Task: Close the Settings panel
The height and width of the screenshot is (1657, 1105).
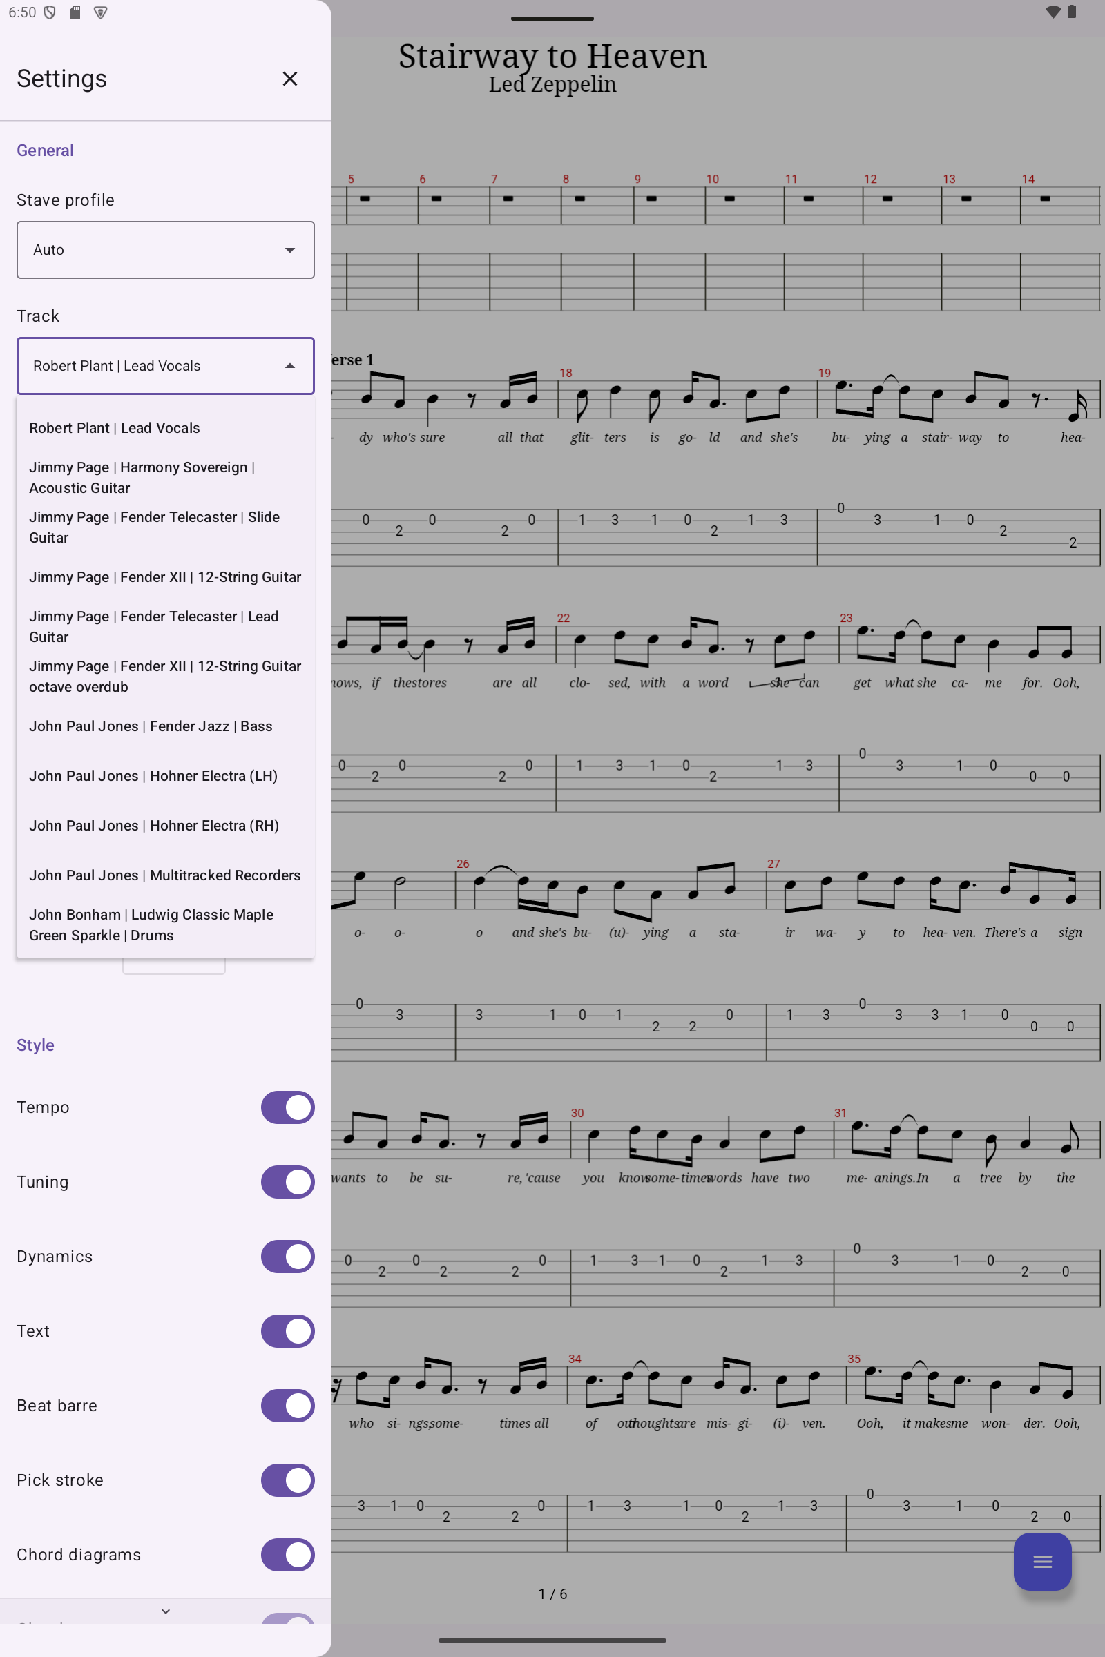Action: (289, 79)
